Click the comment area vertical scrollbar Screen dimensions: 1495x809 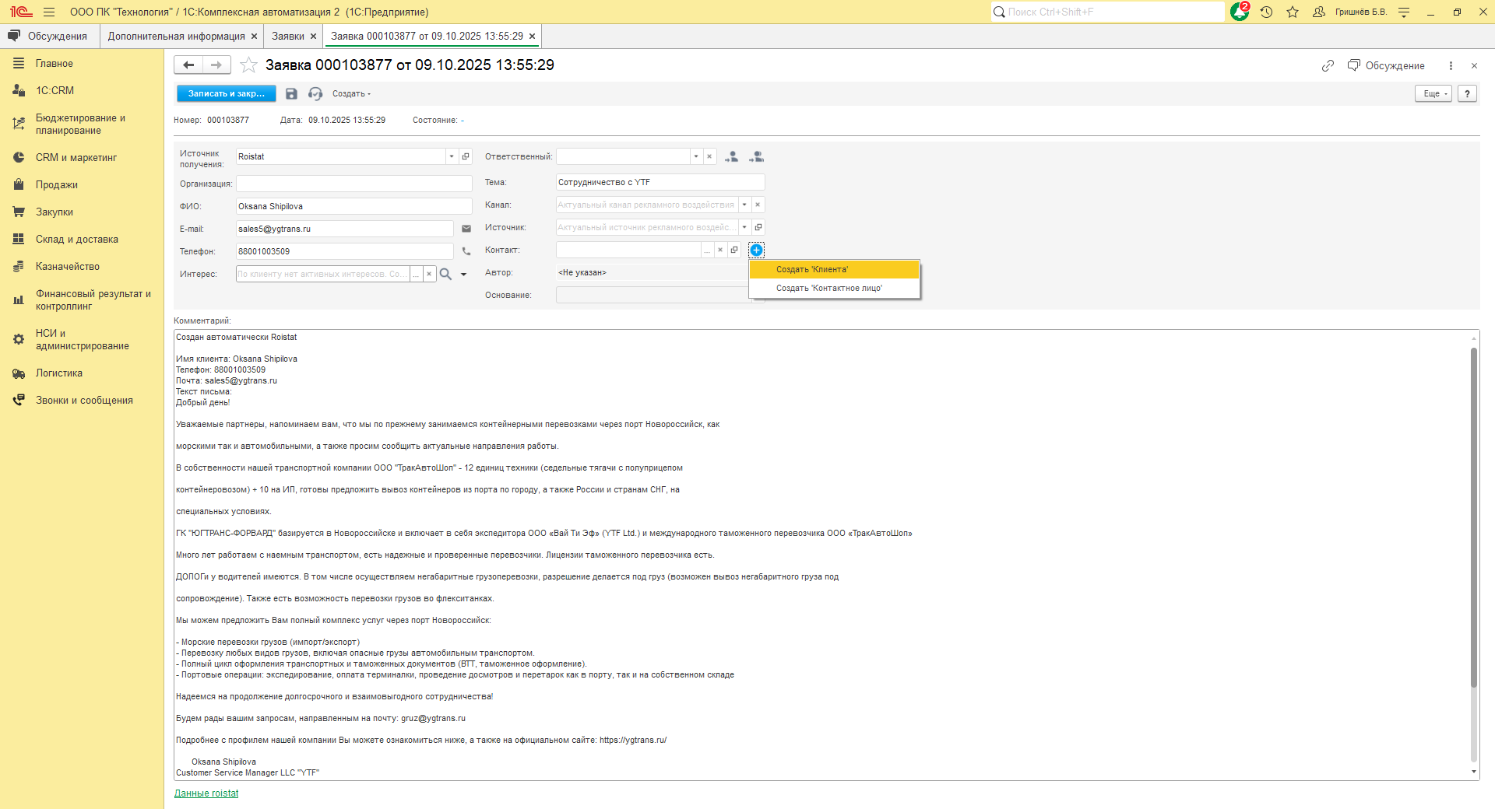pos(1473,513)
